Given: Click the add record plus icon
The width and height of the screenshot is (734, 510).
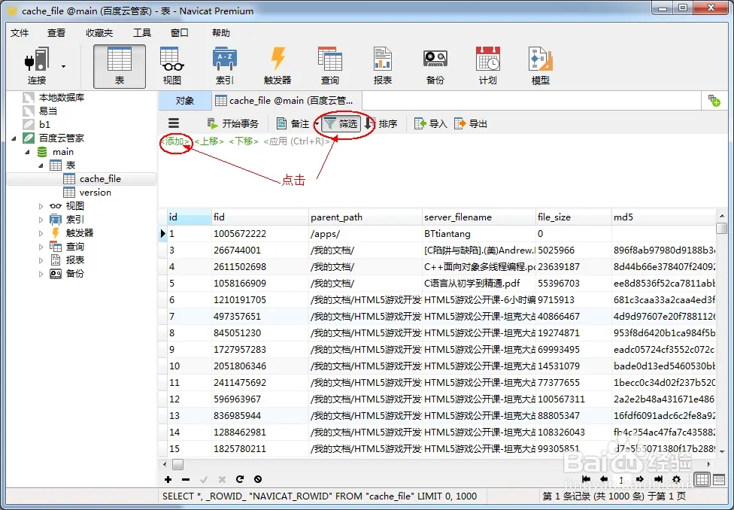Looking at the screenshot, I should 168,479.
